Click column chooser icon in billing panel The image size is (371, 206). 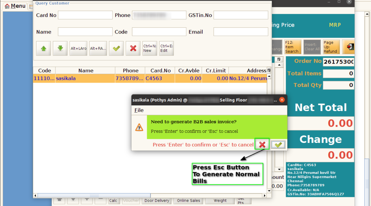point(279,59)
